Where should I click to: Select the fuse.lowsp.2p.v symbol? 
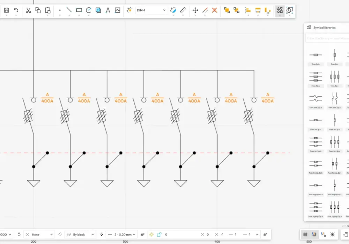coord(335,167)
